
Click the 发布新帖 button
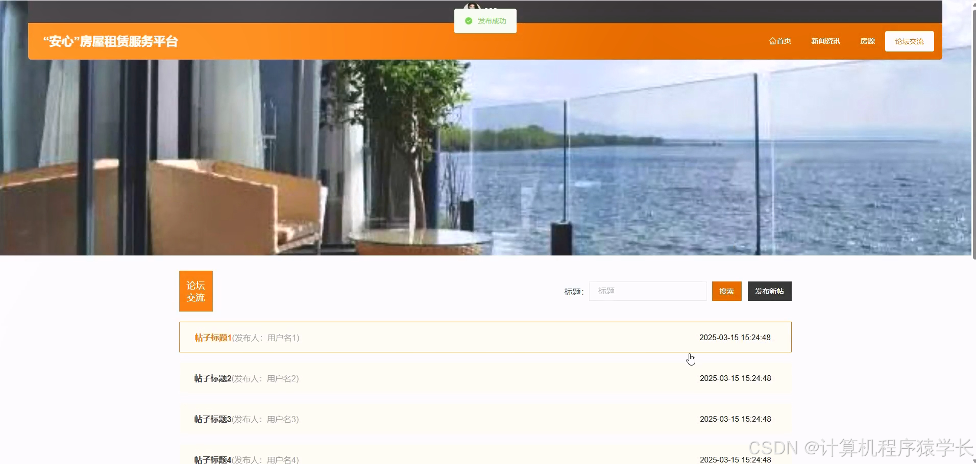769,291
